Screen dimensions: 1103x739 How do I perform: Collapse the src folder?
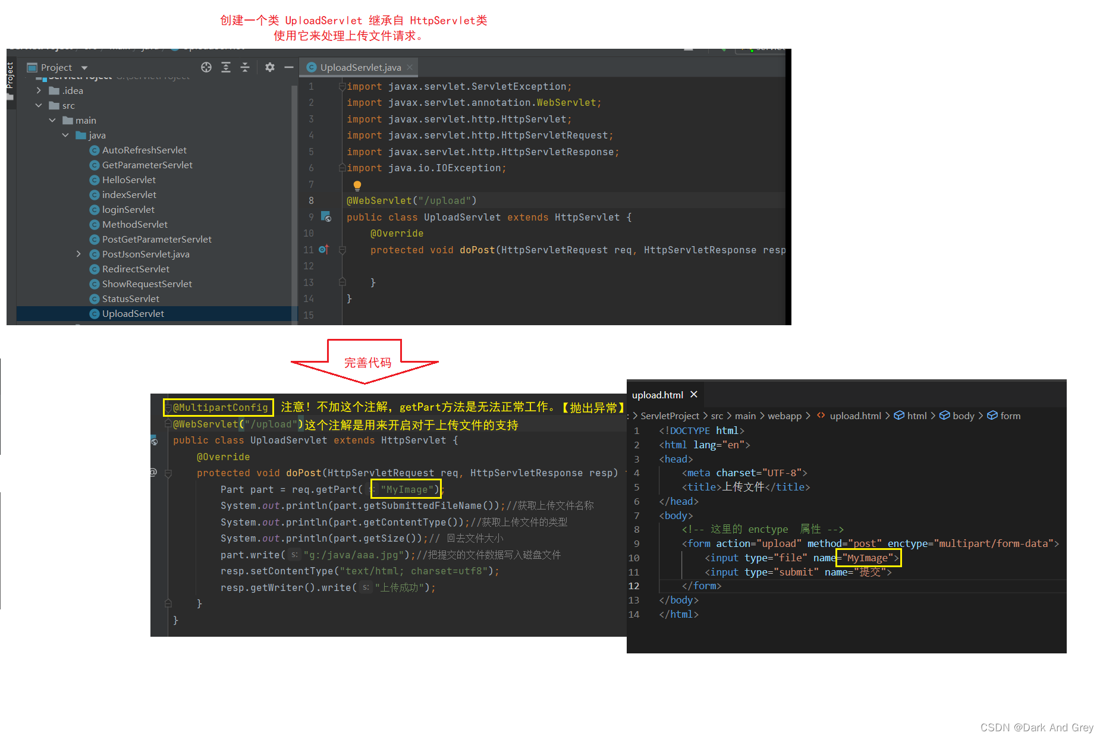click(x=39, y=105)
